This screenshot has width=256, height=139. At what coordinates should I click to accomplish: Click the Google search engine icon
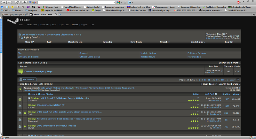pyautogui.click(x=118, y=2)
